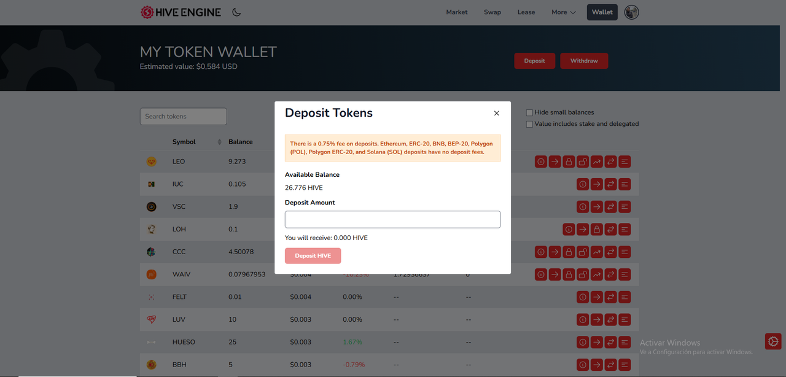Viewport: 786px width, 377px height.
Task: Click the unstake open-lock icon for CCC
Action: (x=583, y=252)
